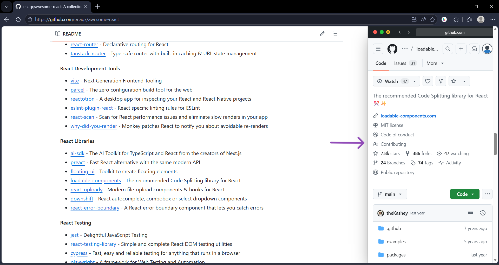Click the page vertical scrollbar thumb
Viewport: 499px width, 265px height.
(x=495, y=144)
